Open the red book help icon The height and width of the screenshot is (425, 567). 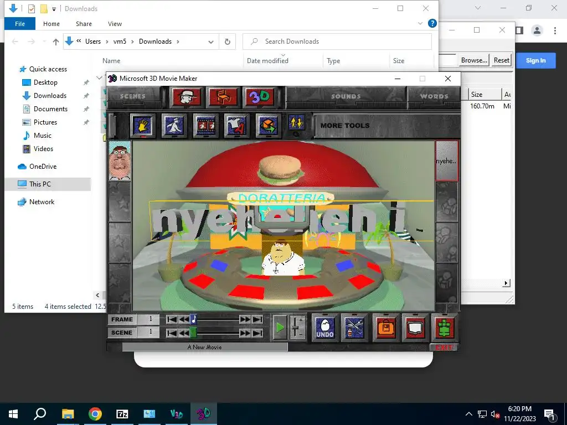coord(415,328)
